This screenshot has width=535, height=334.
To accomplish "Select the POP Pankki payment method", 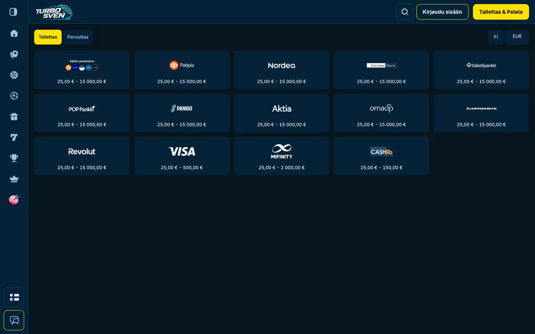I will (82, 113).
